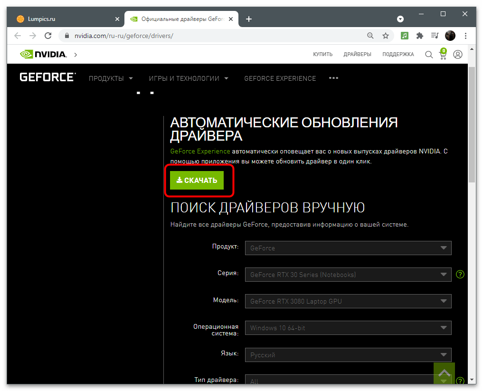The width and height of the screenshot is (483, 391).
Task: Open the Язык dropdown showing Русский
Action: pyautogui.click(x=348, y=355)
